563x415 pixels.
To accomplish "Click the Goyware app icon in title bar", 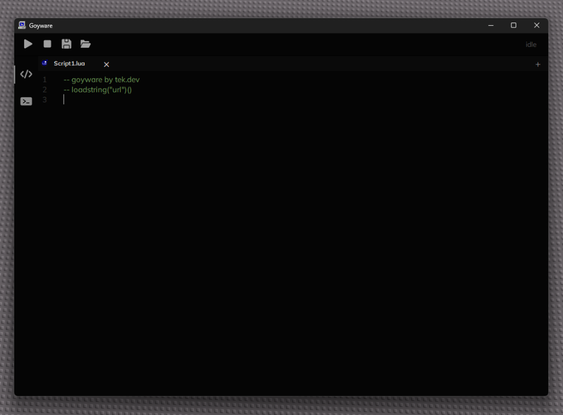I will pyautogui.click(x=22, y=25).
